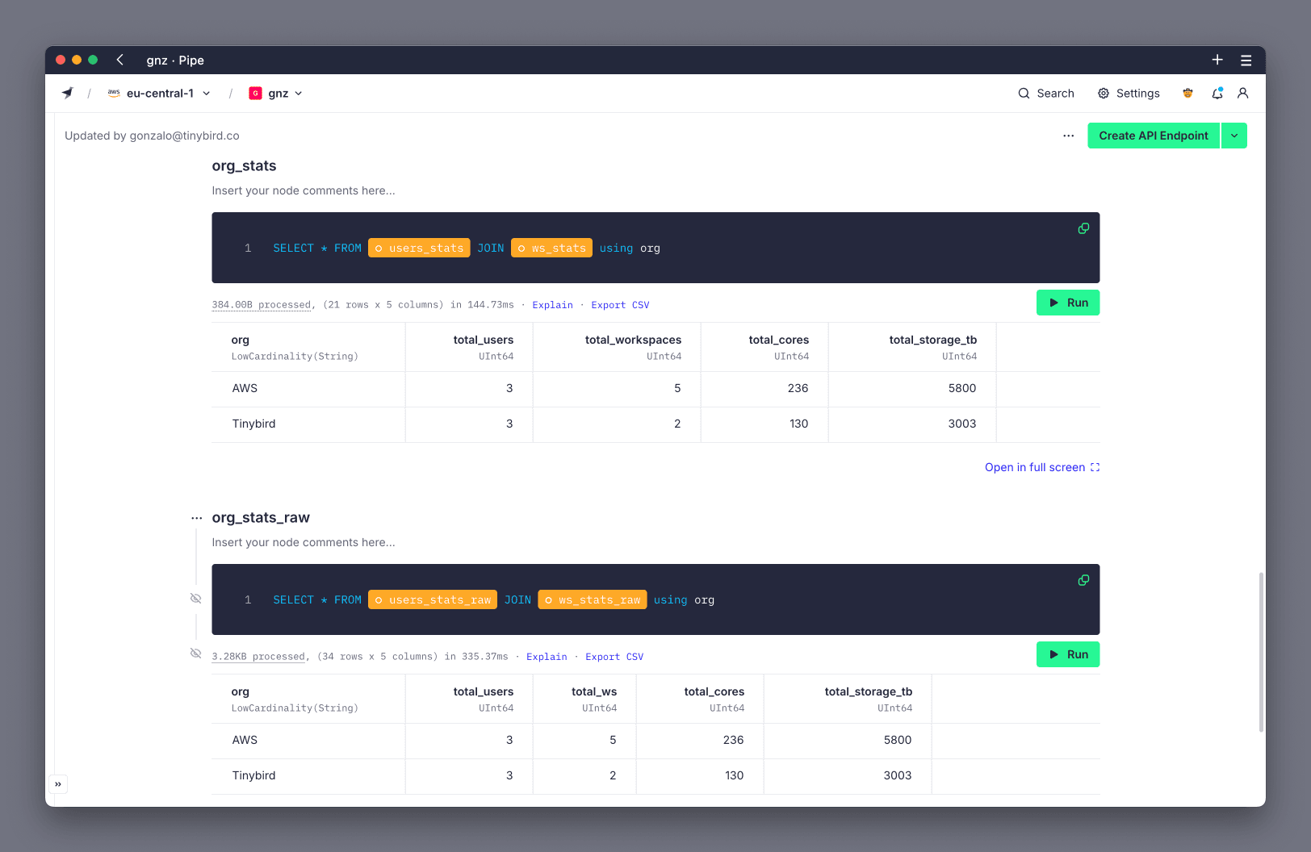Expand the collapsed left sidebar
The width and height of the screenshot is (1311, 852).
[58, 783]
